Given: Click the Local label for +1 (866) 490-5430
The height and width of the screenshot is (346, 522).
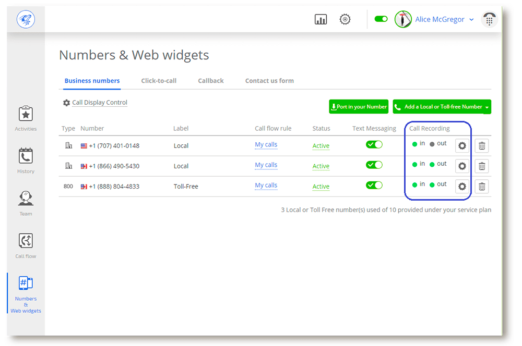Looking at the screenshot, I should [x=181, y=166].
